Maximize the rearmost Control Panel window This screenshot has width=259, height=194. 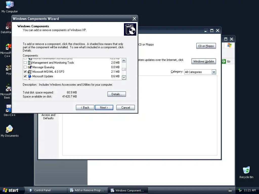[226, 39]
